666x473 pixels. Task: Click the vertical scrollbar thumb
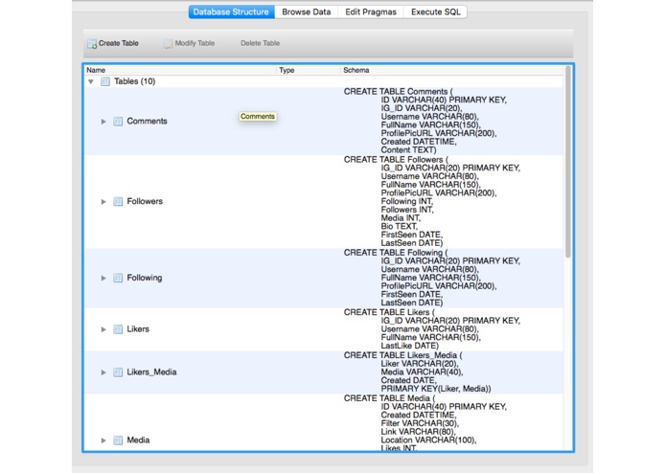pos(568,162)
